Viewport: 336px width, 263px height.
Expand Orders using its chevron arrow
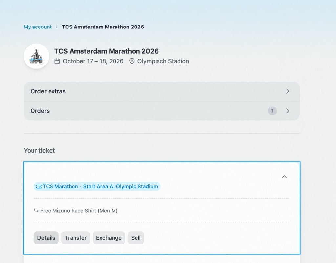[288, 111]
